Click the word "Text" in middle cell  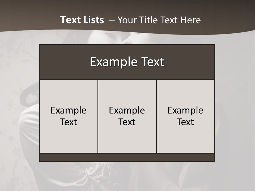point(127,122)
